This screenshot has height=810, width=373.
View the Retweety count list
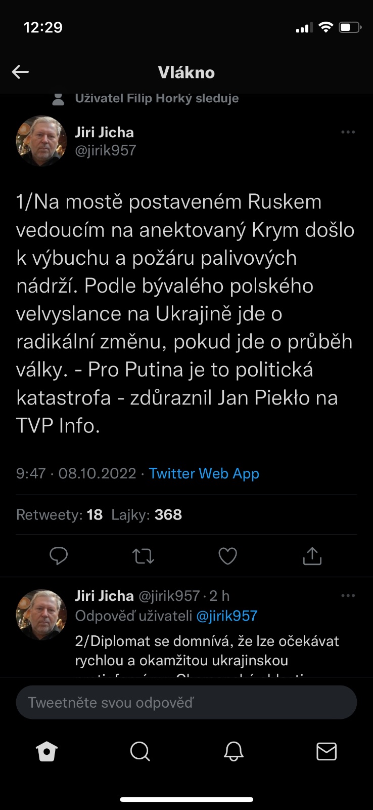[60, 515]
